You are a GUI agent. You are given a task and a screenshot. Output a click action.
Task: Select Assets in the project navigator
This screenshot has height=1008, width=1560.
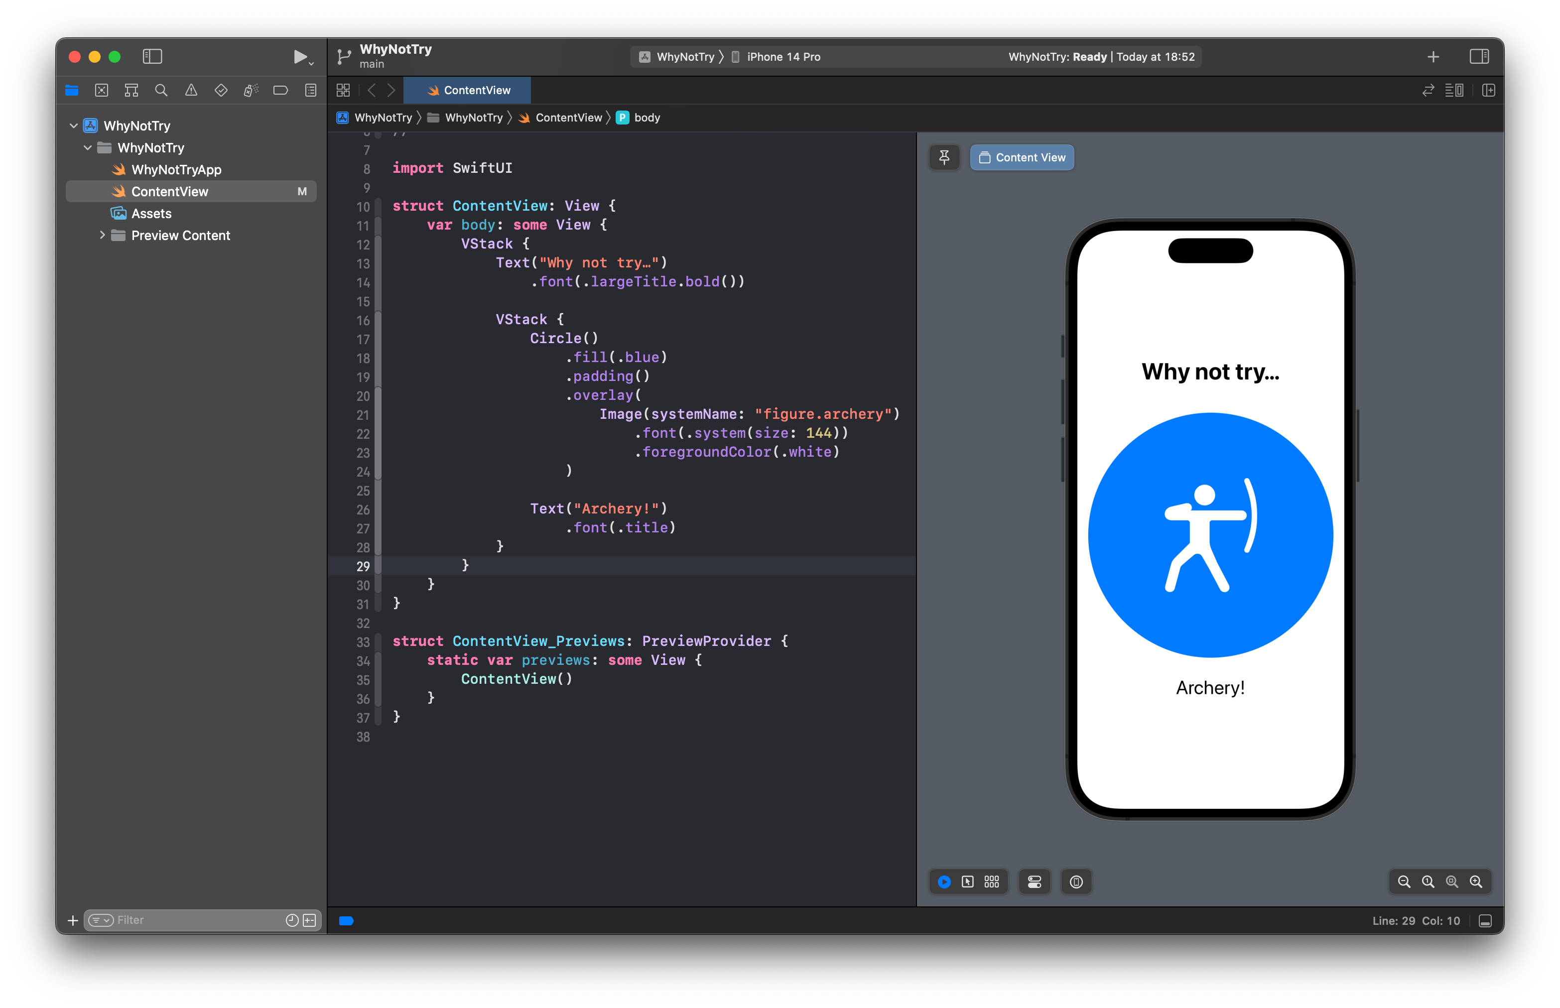click(151, 213)
